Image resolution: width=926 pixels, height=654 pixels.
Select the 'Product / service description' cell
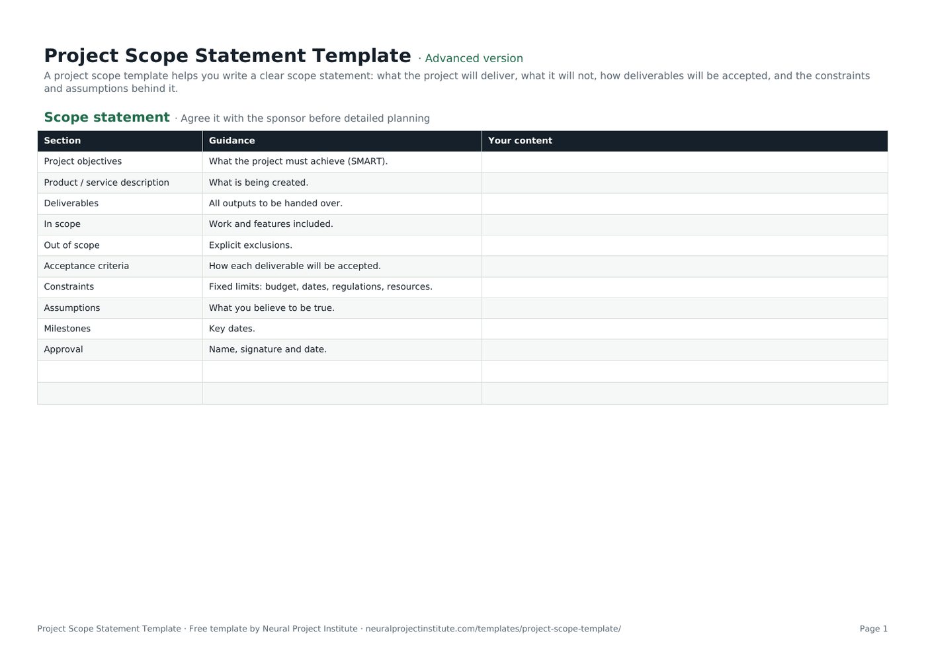[120, 183]
